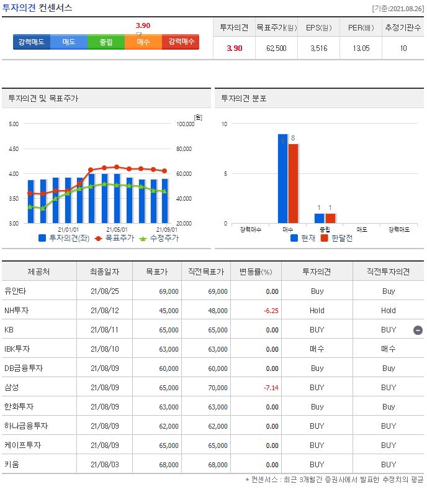
Task: Toggle 현재 legend in distribution chart
Action: coord(303,238)
